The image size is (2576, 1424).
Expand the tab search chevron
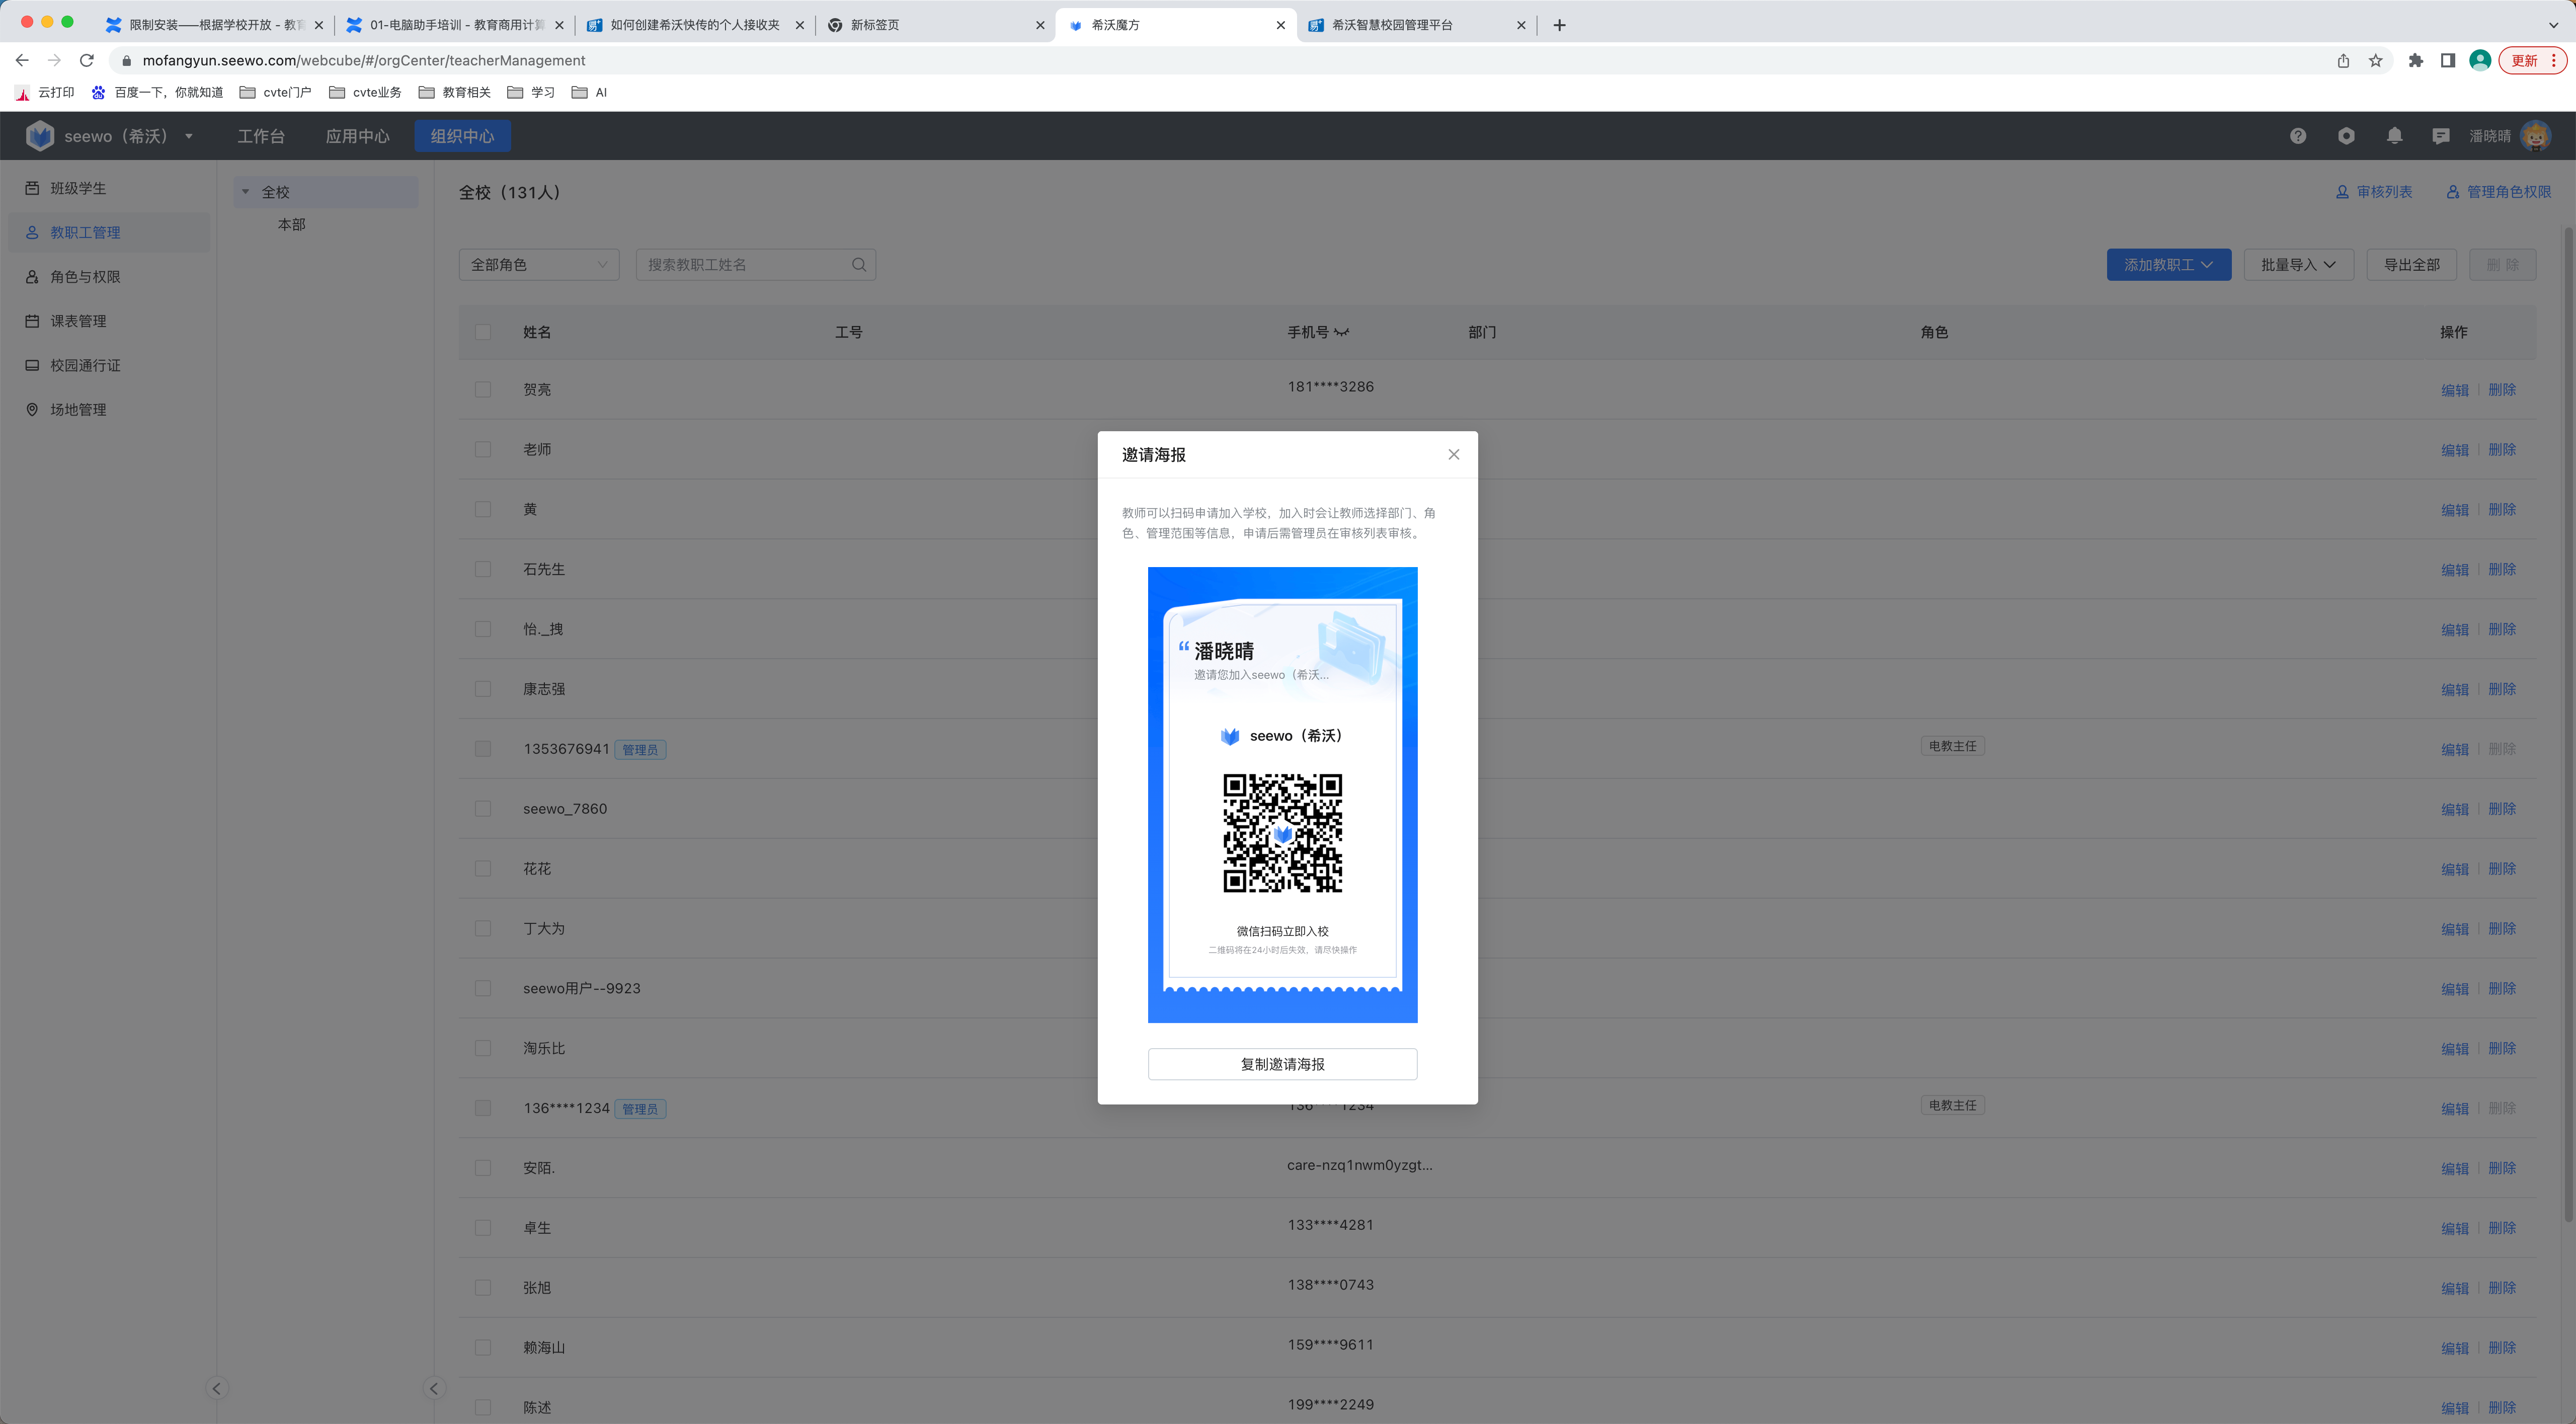(2553, 25)
